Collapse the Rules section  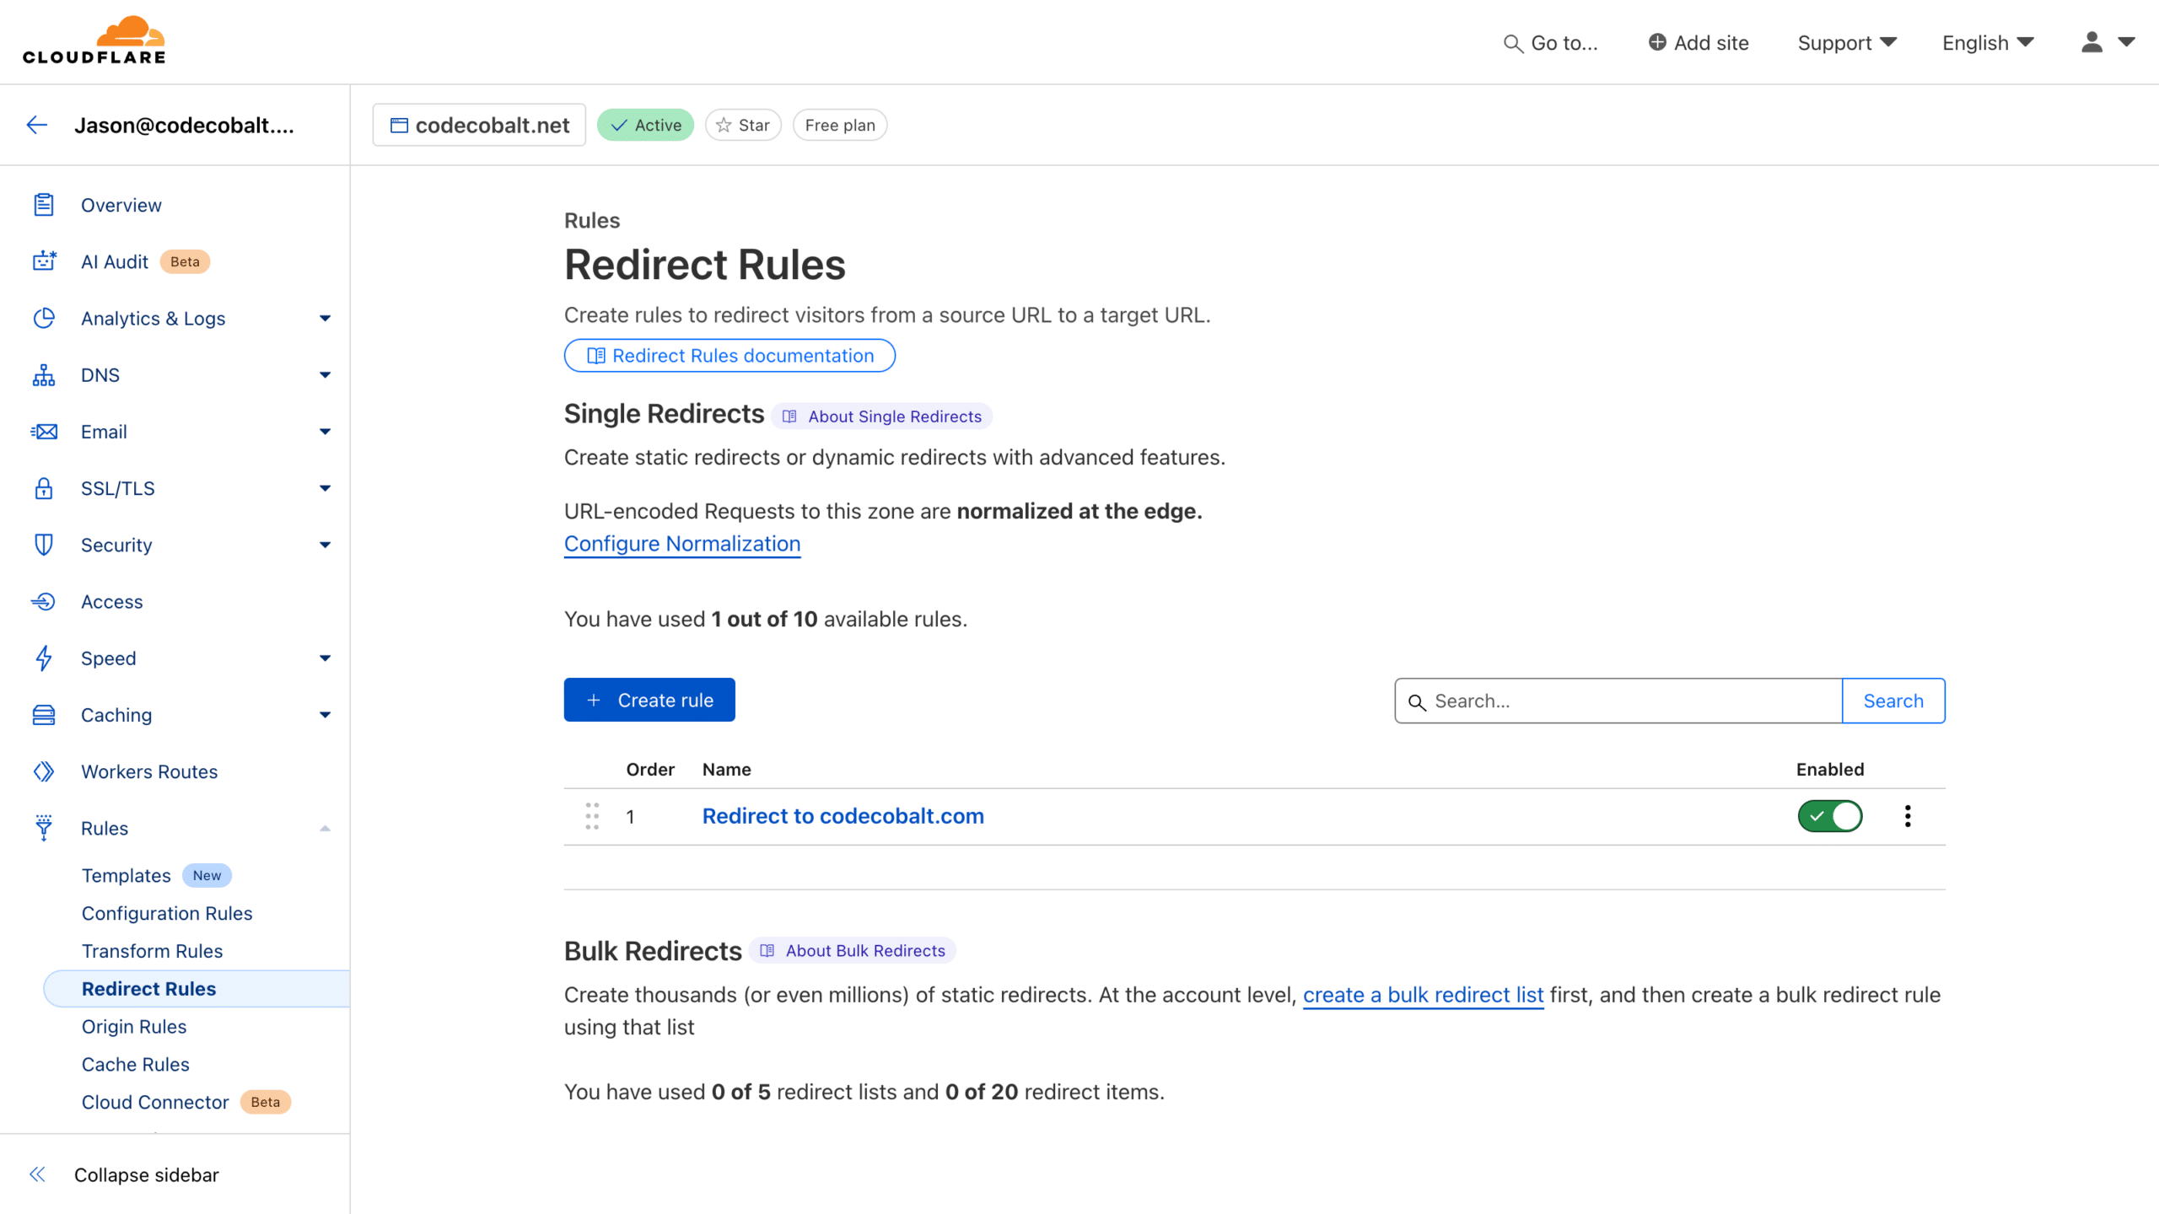point(324,828)
